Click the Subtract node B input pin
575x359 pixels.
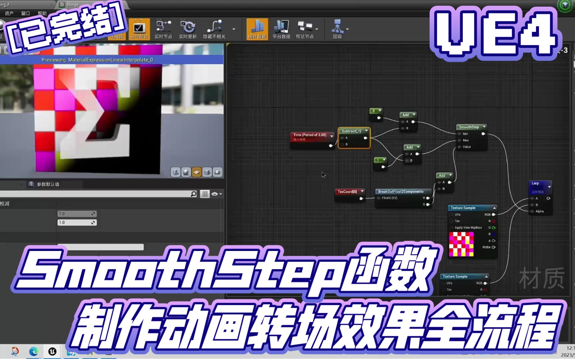tap(342, 144)
